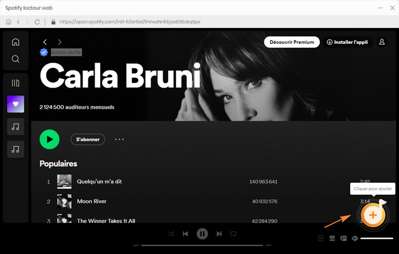Viewport: 399px width, 254px height.
Task: Open the user profile icon
Action: pos(382,42)
